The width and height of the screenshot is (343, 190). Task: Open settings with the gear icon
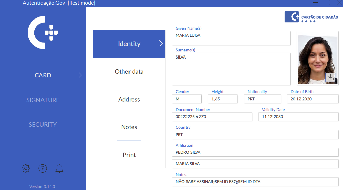point(26,168)
